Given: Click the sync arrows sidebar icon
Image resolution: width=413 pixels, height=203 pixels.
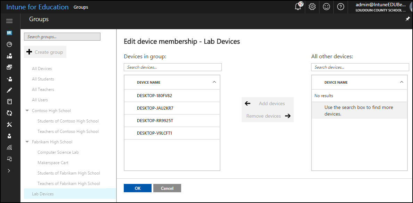Looking at the screenshot, I should [9, 113].
